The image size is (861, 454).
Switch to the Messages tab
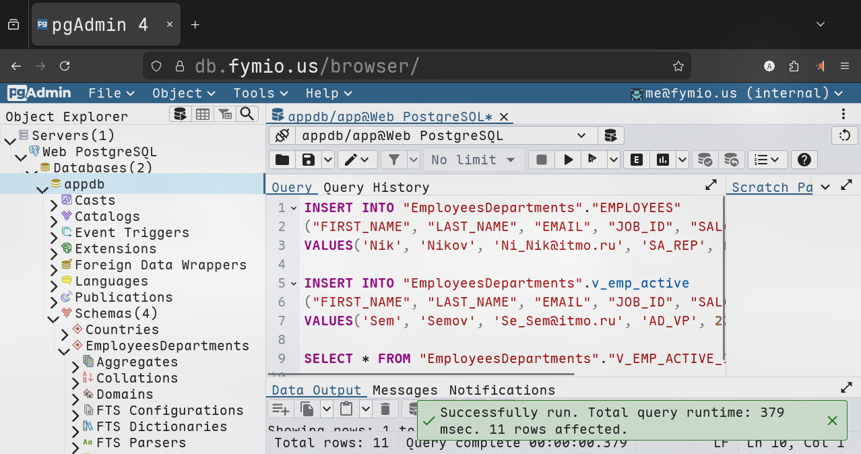point(405,390)
